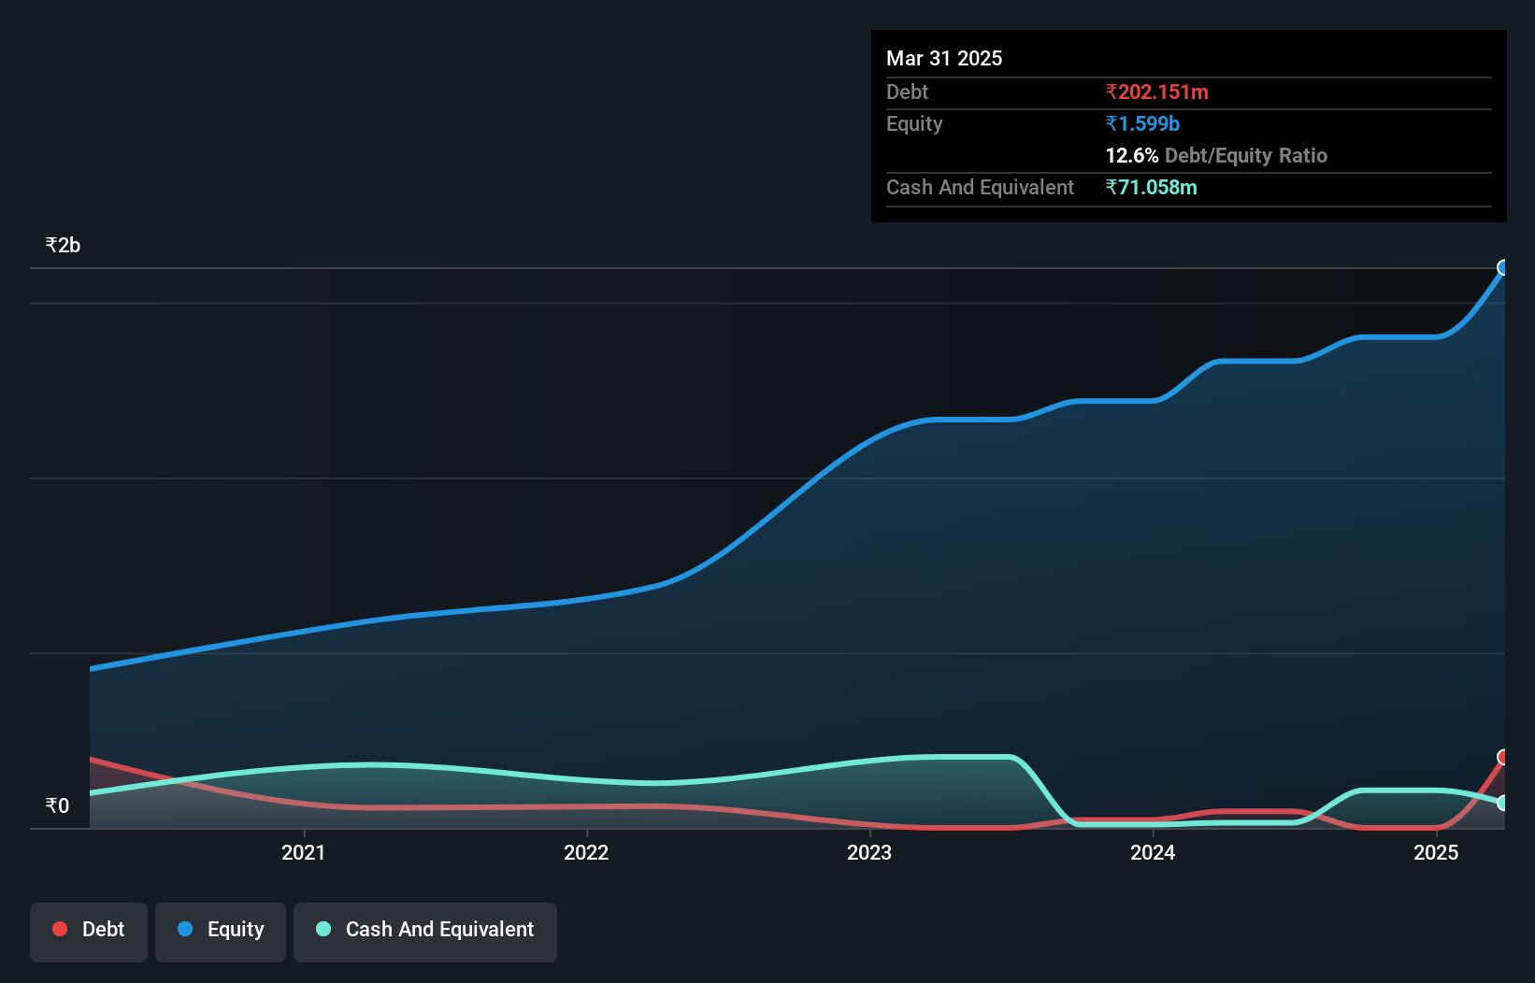The width and height of the screenshot is (1535, 983).
Task: Click the ₹202.151m debt value
Action: (x=1156, y=92)
